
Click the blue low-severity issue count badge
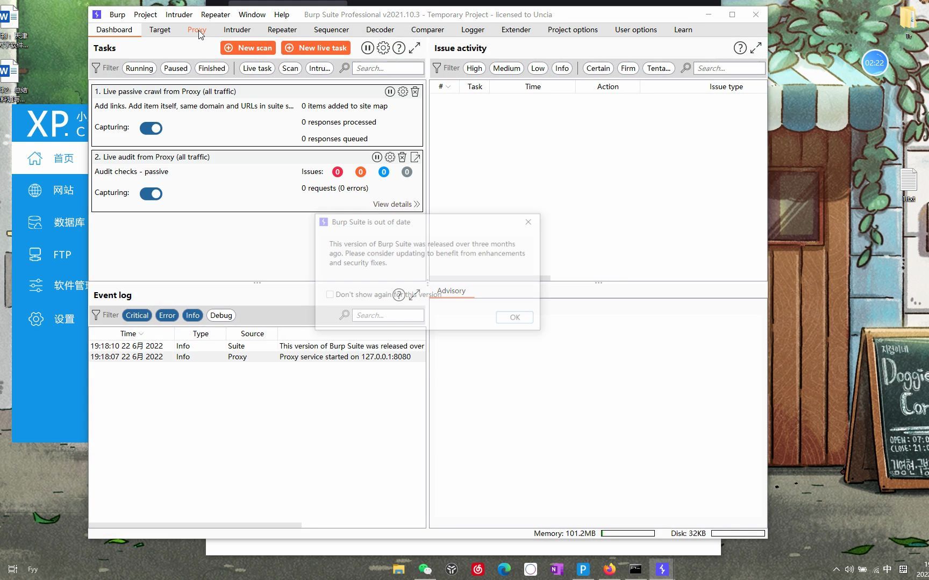[x=384, y=172]
